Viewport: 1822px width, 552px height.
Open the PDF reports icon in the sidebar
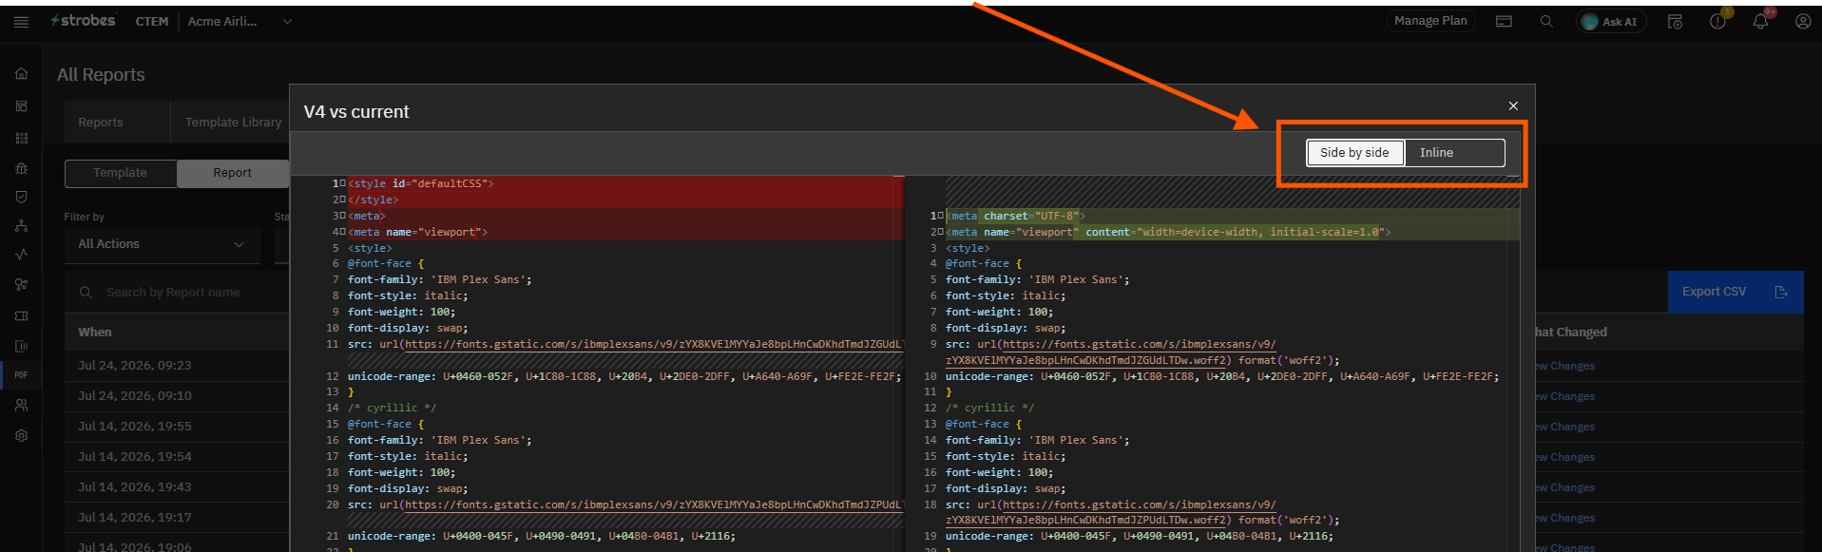coord(21,375)
